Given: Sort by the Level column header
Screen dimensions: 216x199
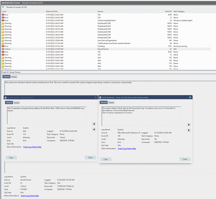Looking at the screenshot, I should coord(4,11).
